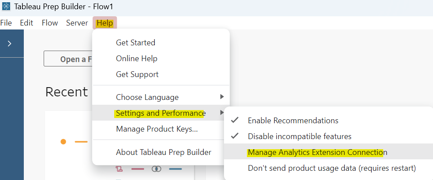The width and height of the screenshot is (433, 180).
Task: Click the Tableau Prep Builder title bar icon
Action: pos(6,7)
